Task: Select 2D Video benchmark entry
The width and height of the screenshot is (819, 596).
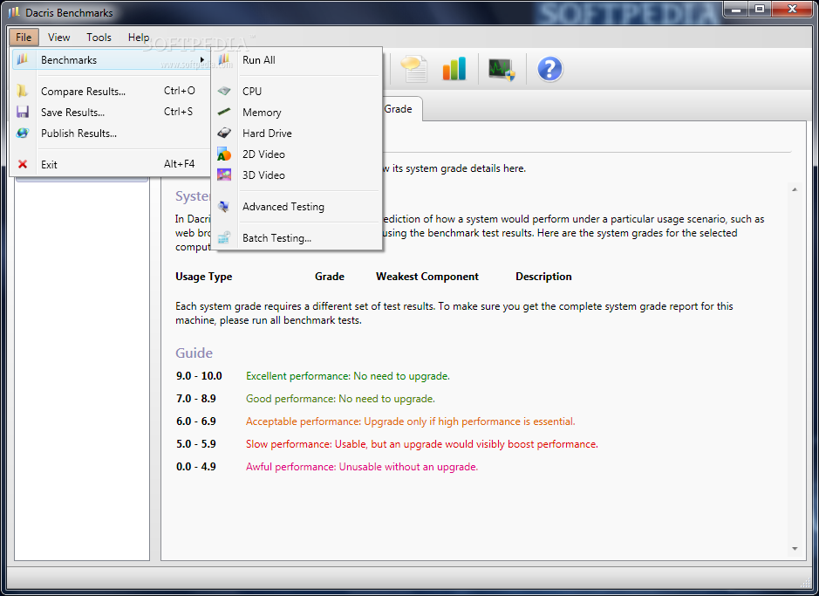Action: 297,154
